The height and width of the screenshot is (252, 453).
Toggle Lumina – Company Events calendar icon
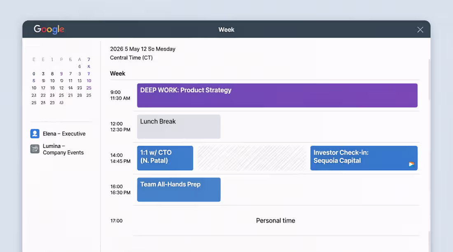click(x=35, y=149)
